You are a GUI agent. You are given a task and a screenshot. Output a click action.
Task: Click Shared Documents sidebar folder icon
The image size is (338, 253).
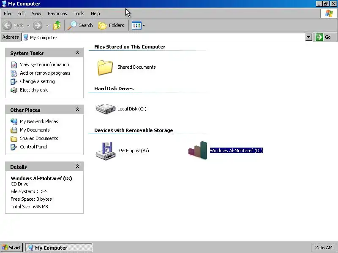(x=14, y=139)
